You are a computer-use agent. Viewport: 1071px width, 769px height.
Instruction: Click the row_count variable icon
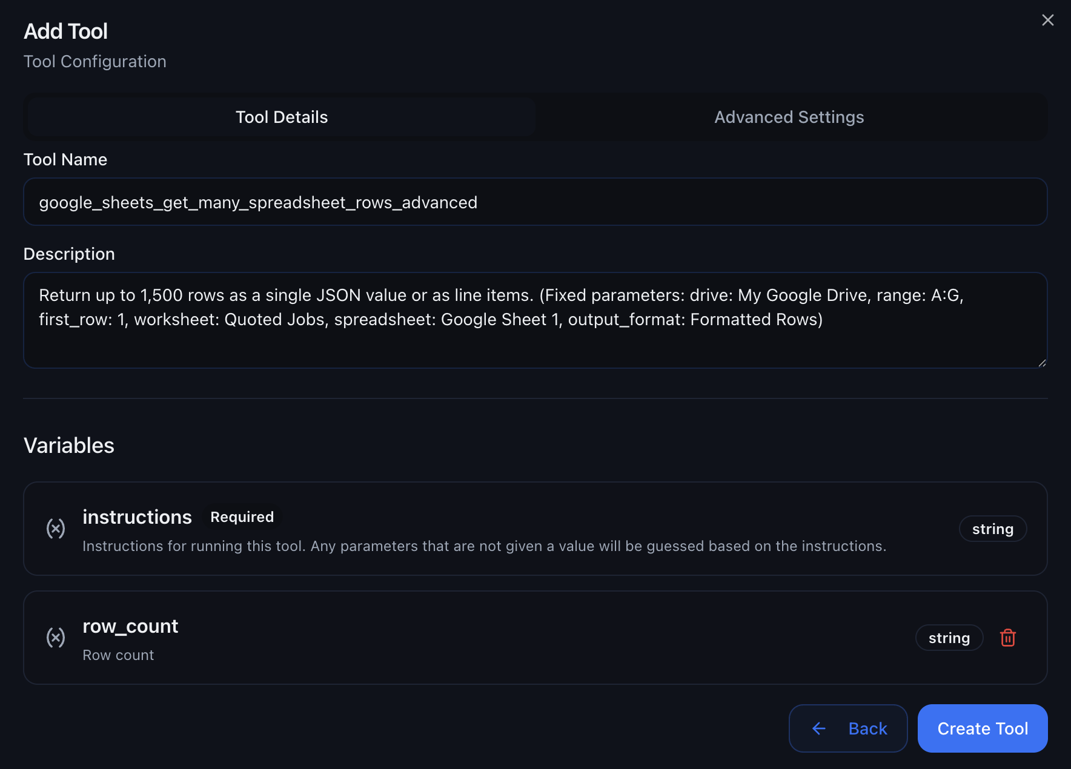coord(56,638)
